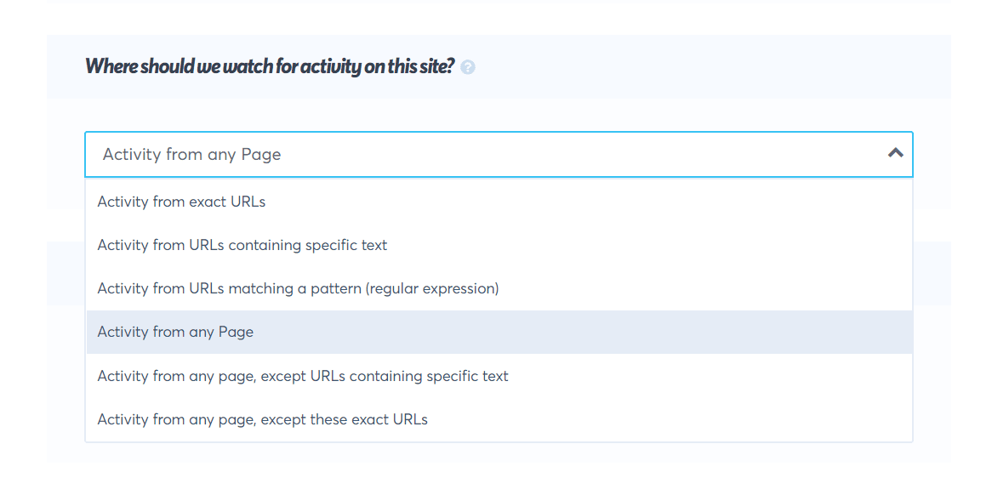Choose any page, except URLs containing specific text

303,376
